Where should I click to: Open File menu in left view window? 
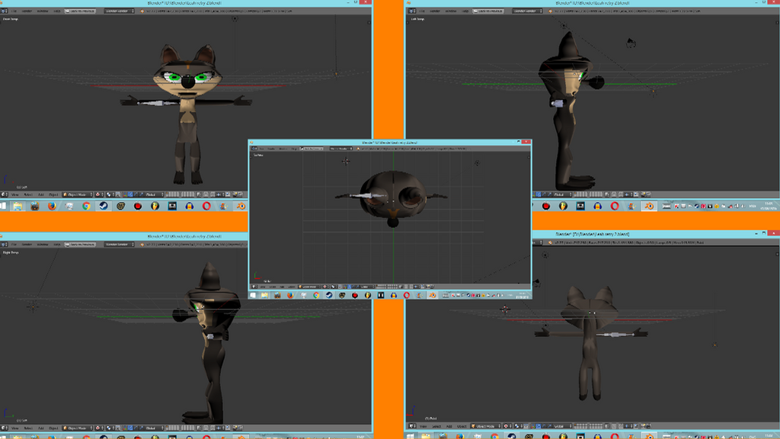click(422, 11)
